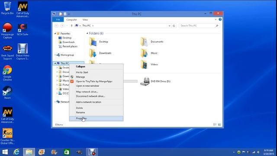Click the Back navigation arrow
The height and width of the screenshot is (156, 277).
[56, 26]
